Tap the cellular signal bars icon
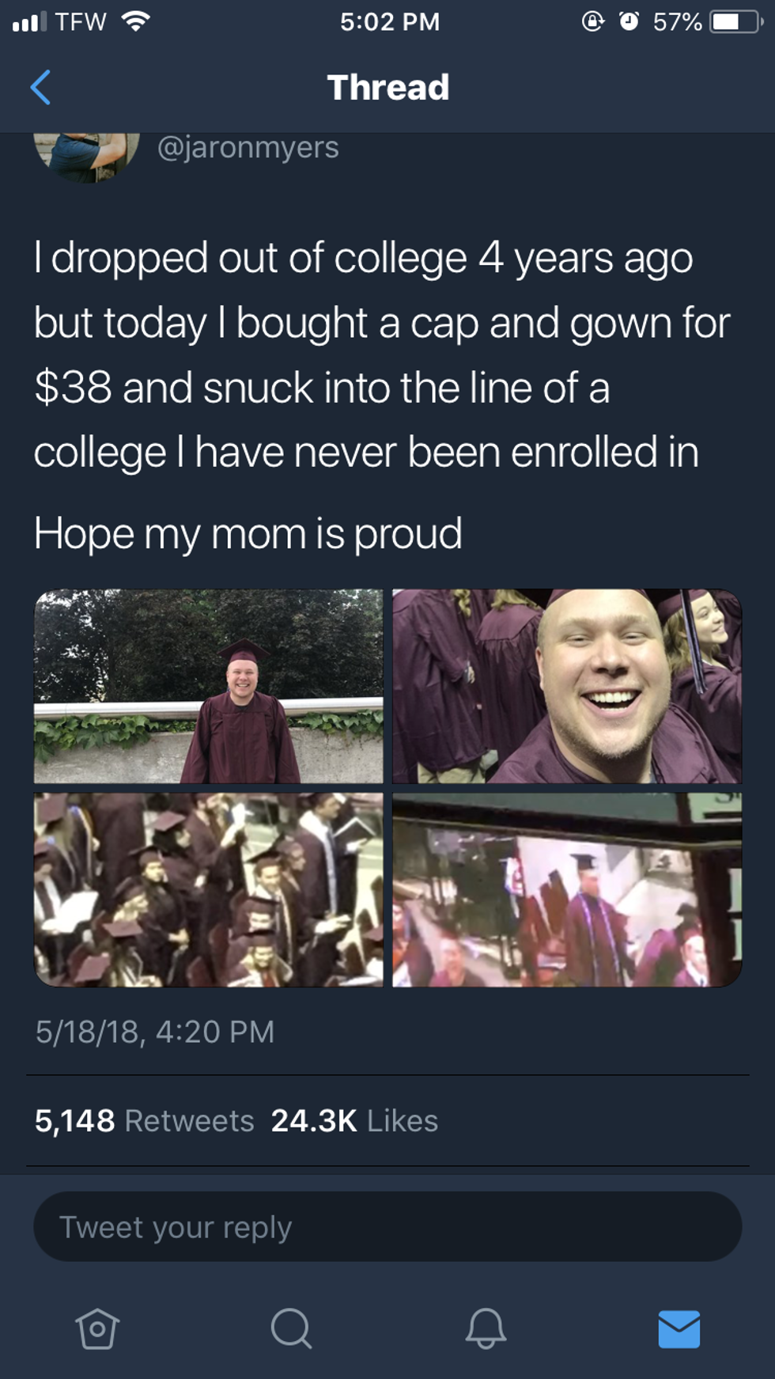Viewport: 775px width, 1379px height. (x=29, y=21)
